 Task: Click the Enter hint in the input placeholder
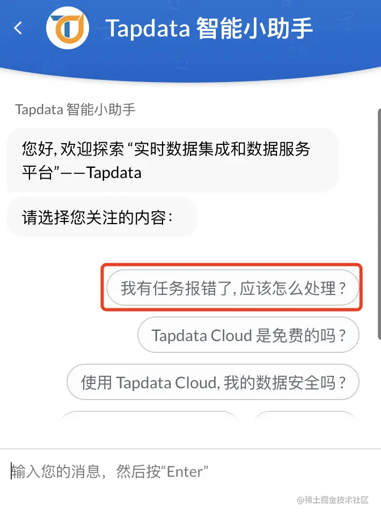point(185,471)
